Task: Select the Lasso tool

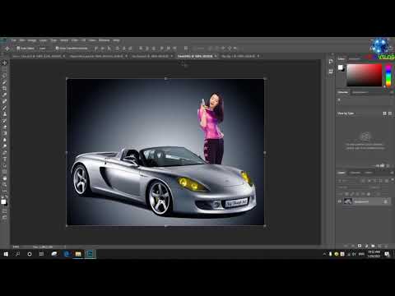Action: tap(4, 76)
